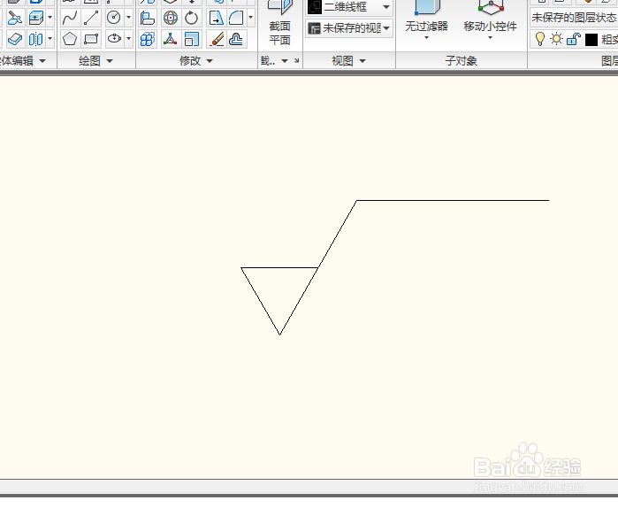
Task: Click the Fillet rounded corner icon
Action: [236, 18]
